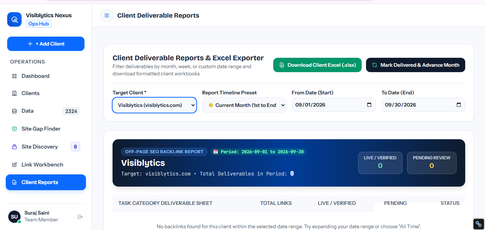Open the Data section

point(46,111)
